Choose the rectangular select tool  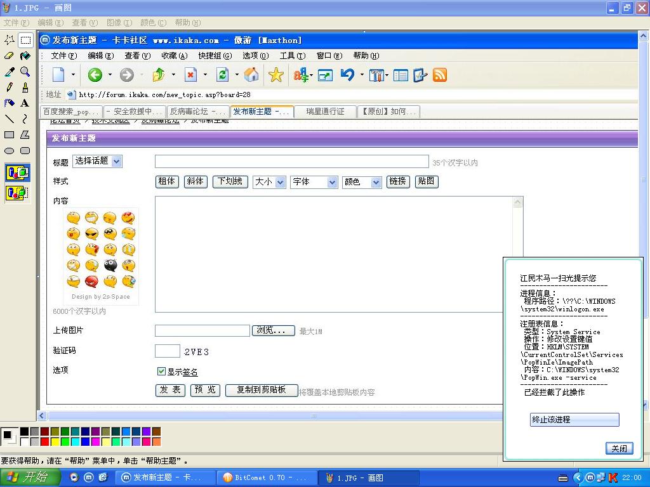[25, 40]
